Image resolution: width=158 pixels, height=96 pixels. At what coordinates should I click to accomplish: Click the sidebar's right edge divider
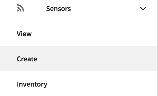(x=157, y=48)
